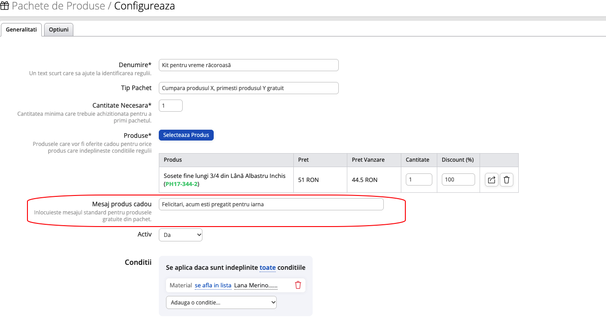The width and height of the screenshot is (606, 336).
Task: Click the 'Material' condition label
Action: click(181, 285)
